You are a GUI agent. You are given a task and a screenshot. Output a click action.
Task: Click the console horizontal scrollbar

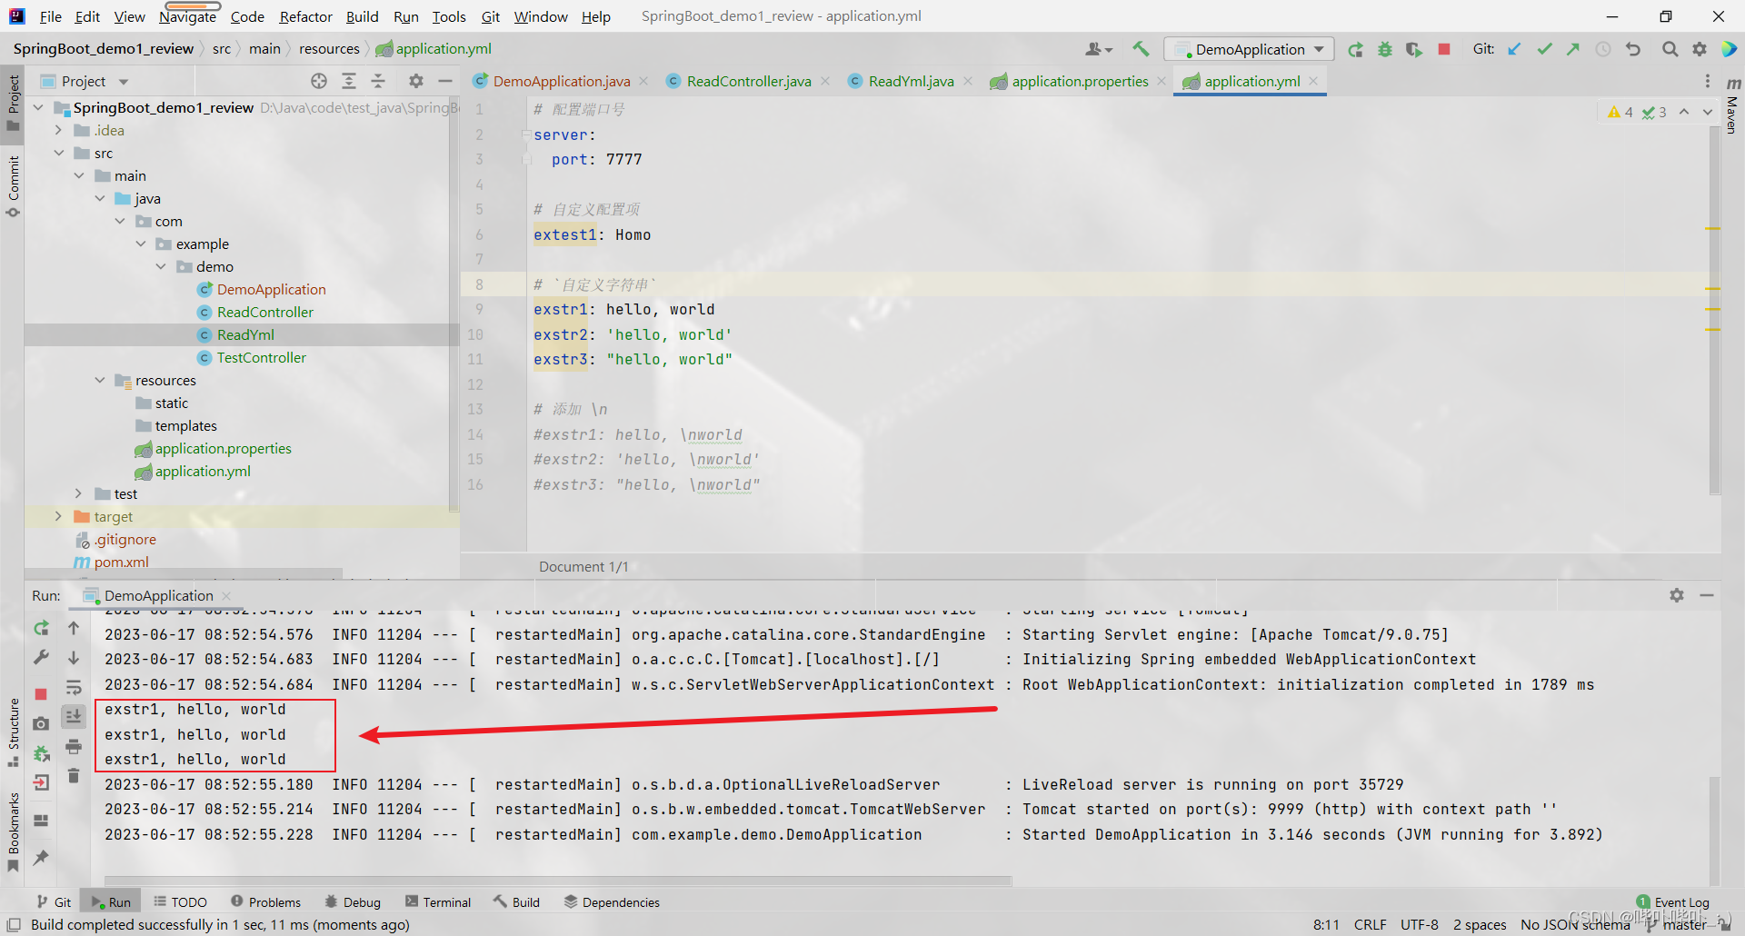(558, 881)
